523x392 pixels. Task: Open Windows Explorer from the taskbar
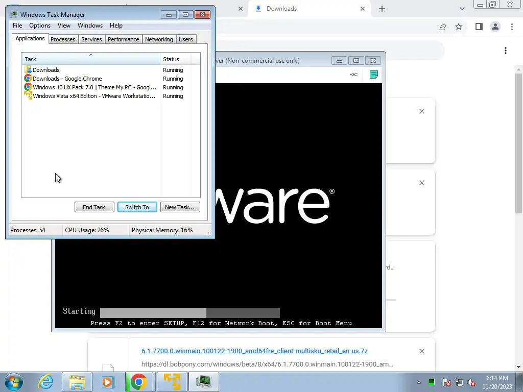[x=77, y=382]
